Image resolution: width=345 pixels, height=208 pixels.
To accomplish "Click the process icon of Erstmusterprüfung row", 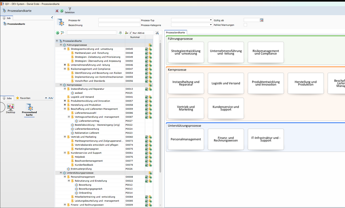I will tap(68, 169).
